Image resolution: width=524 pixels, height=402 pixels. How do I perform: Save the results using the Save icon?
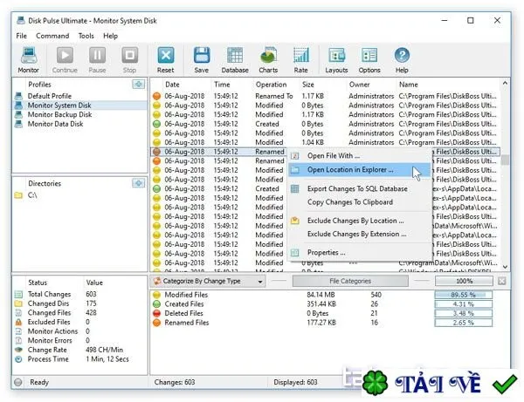coord(202,56)
